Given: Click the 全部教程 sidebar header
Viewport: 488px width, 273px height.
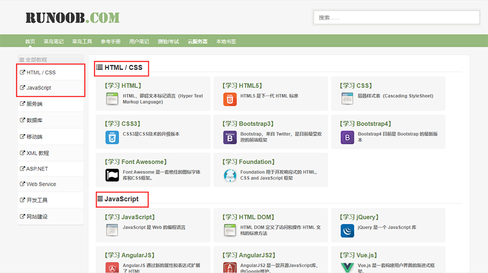Looking at the screenshot, I should (x=50, y=60).
